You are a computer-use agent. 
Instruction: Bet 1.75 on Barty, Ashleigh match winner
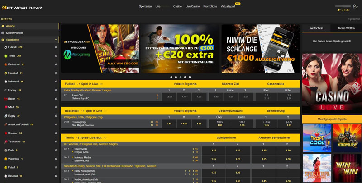pos(214,173)
